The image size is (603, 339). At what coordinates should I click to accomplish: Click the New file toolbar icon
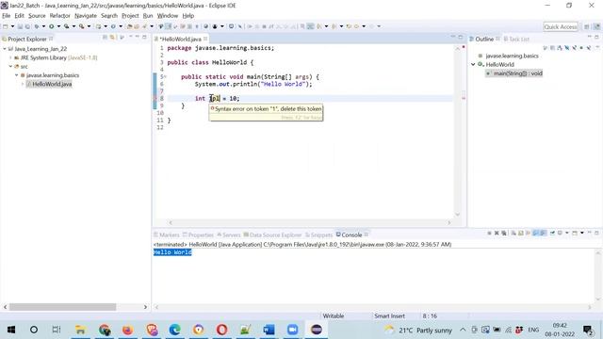coord(6,26)
